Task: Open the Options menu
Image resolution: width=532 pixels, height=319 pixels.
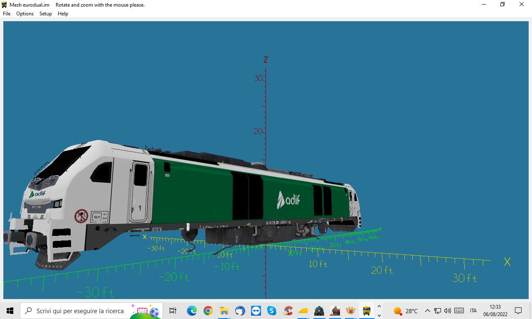Action: click(25, 14)
